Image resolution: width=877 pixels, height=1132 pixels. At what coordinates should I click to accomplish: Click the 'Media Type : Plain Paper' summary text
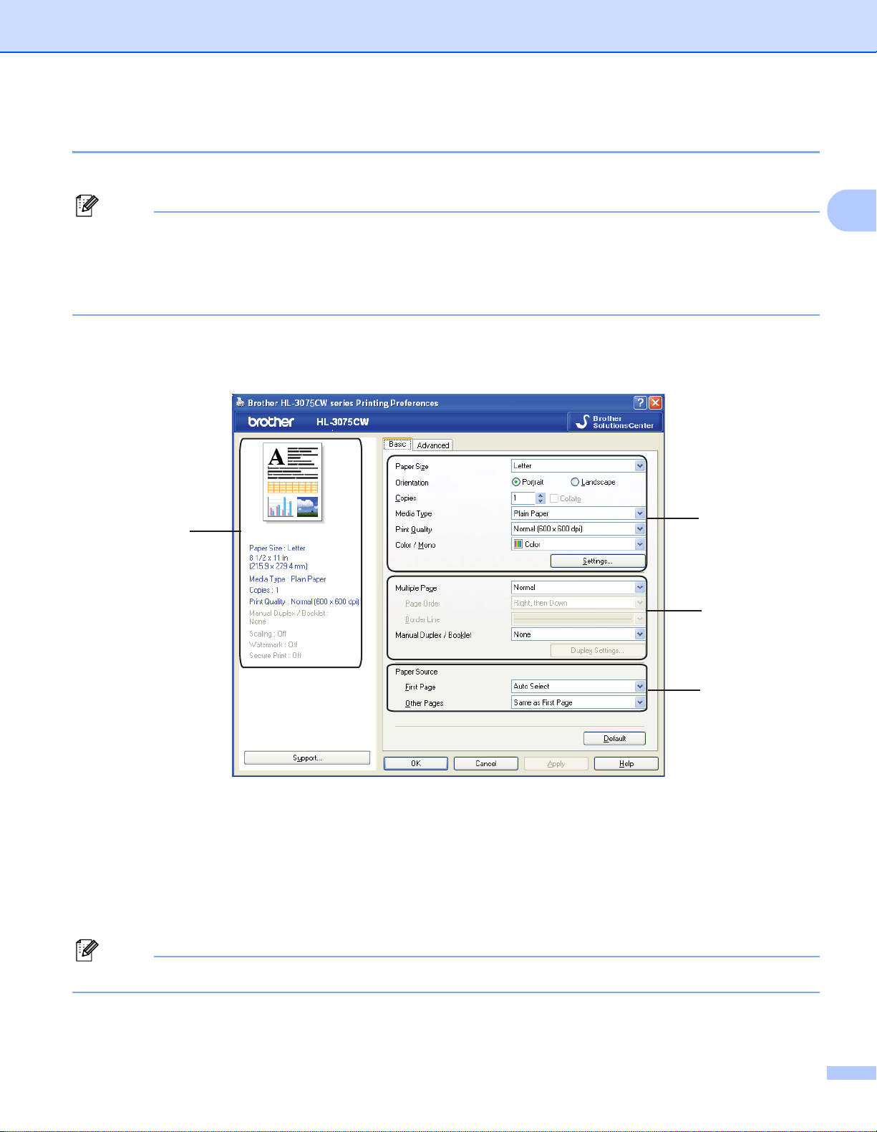coord(288,579)
